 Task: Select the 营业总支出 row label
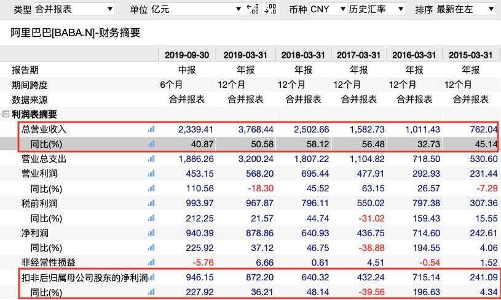[44, 159]
